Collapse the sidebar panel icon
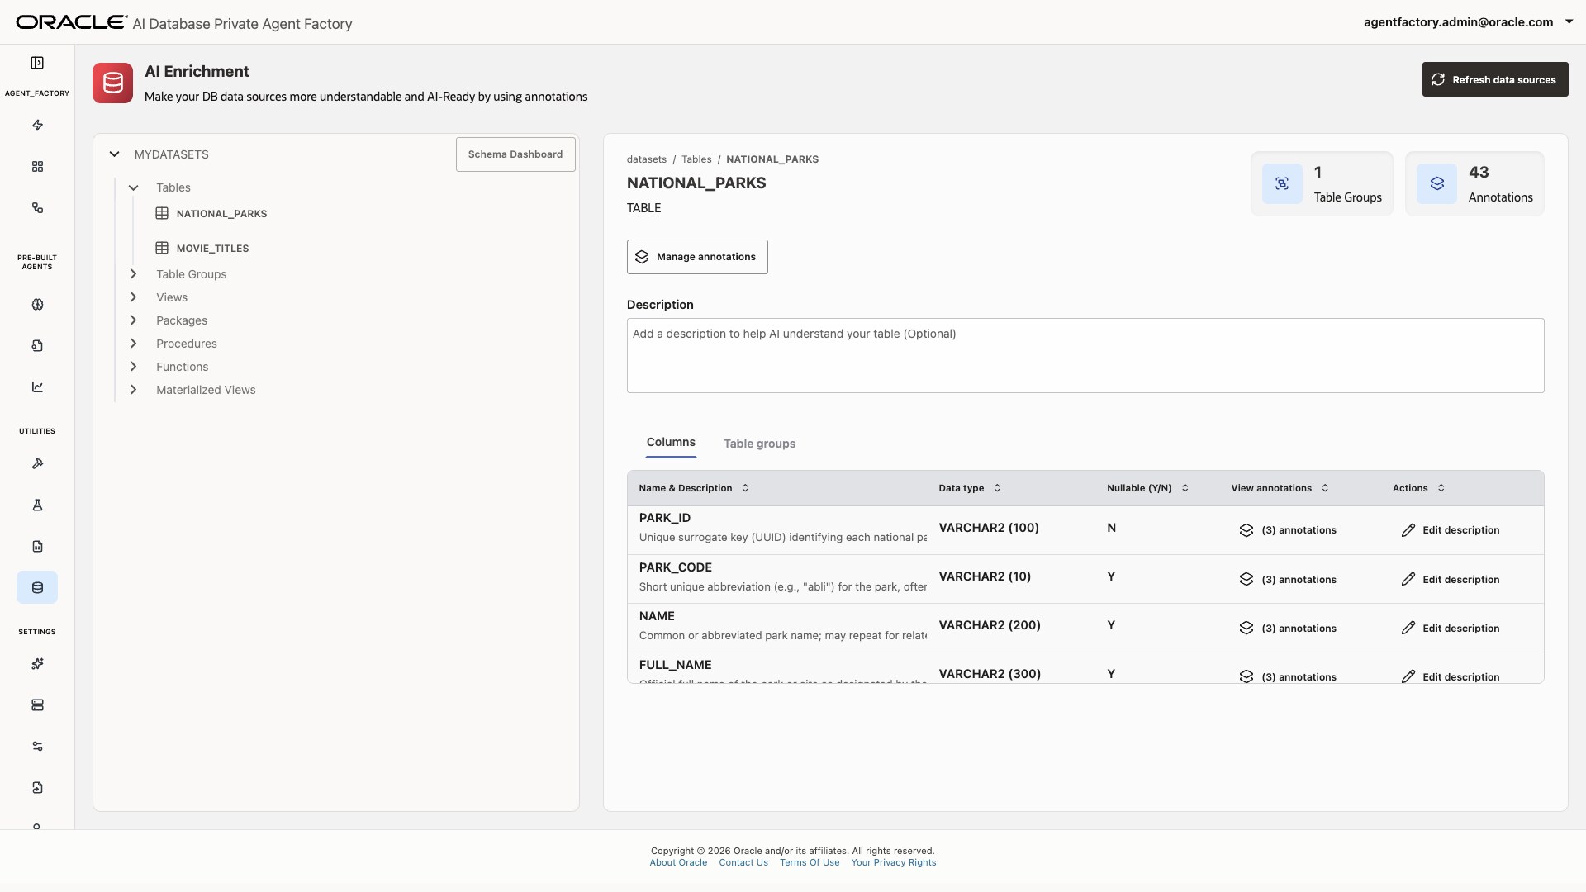This screenshot has width=1586, height=892. tap(37, 63)
